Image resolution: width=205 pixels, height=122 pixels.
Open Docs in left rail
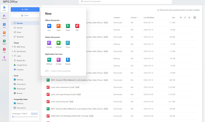coord(4,25)
